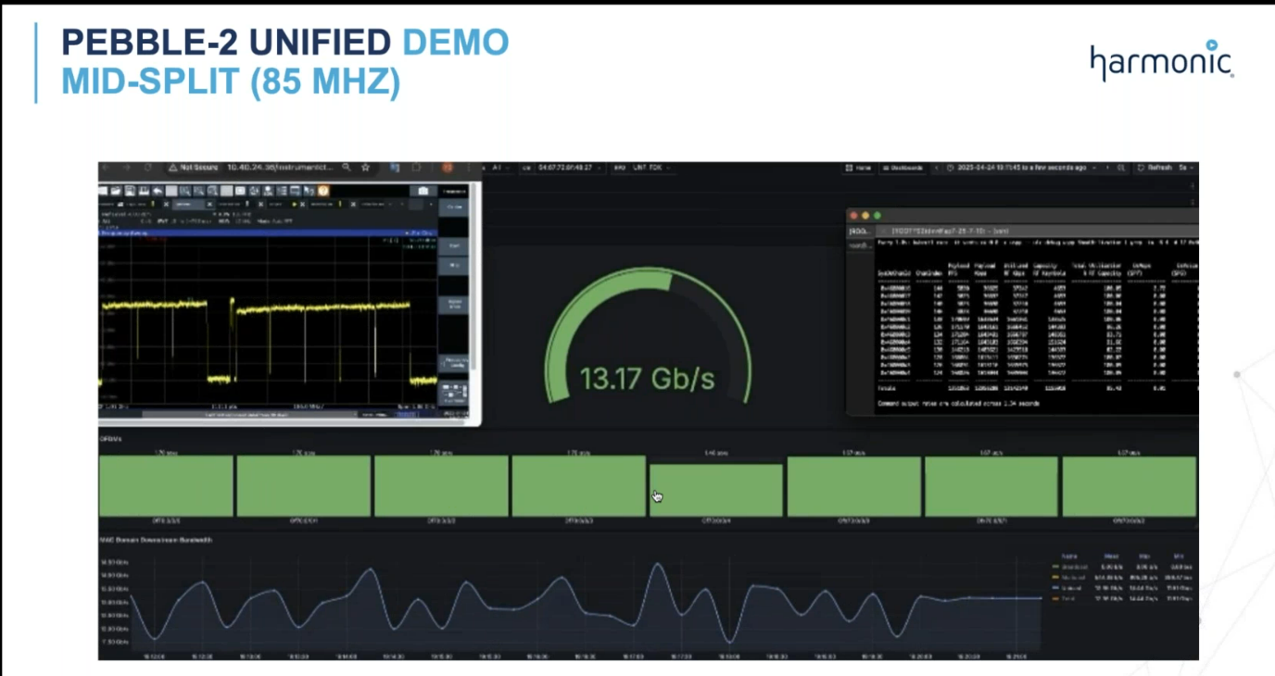Open the A1 variable dropdown
Screen dimensions: 1275x676
[500, 168]
